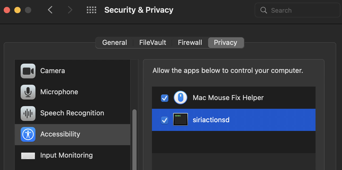Go back with the left chevron
This screenshot has height=170, width=342.
[x=50, y=10]
